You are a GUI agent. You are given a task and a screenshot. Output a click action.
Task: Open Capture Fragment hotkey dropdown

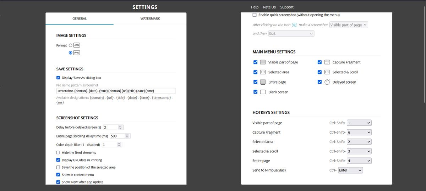click(359, 132)
